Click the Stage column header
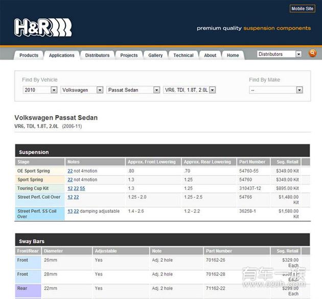 (x=40, y=162)
